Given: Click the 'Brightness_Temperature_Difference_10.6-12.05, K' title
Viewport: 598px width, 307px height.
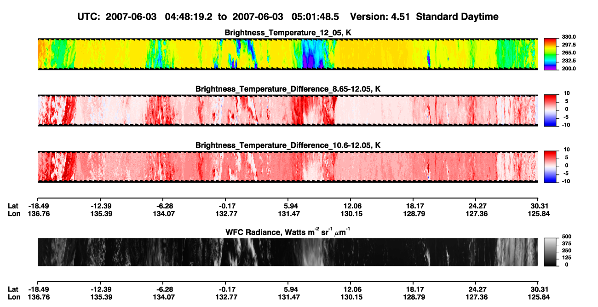Looking at the screenshot, I should (x=288, y=145).
